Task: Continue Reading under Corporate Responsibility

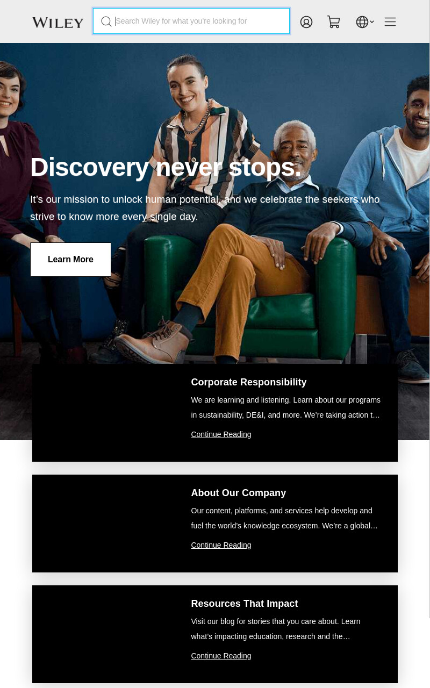Action: (x=221, y=434)
